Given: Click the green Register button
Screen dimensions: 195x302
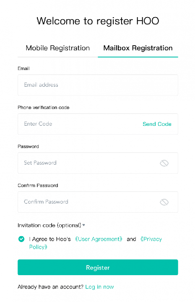Looking at the screenshot, I should tap(98, 267).
